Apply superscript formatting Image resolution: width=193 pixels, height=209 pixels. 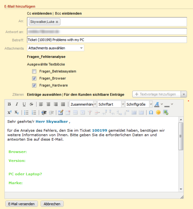tap(9, 112)
